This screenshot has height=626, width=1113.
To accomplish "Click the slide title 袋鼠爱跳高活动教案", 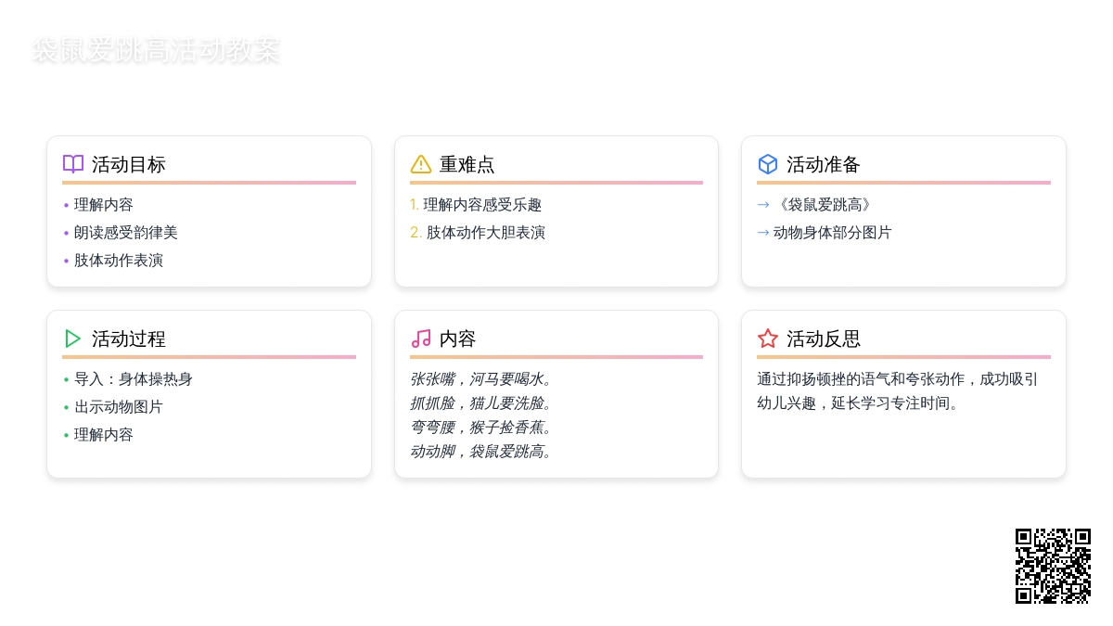I will pos(156,50).
